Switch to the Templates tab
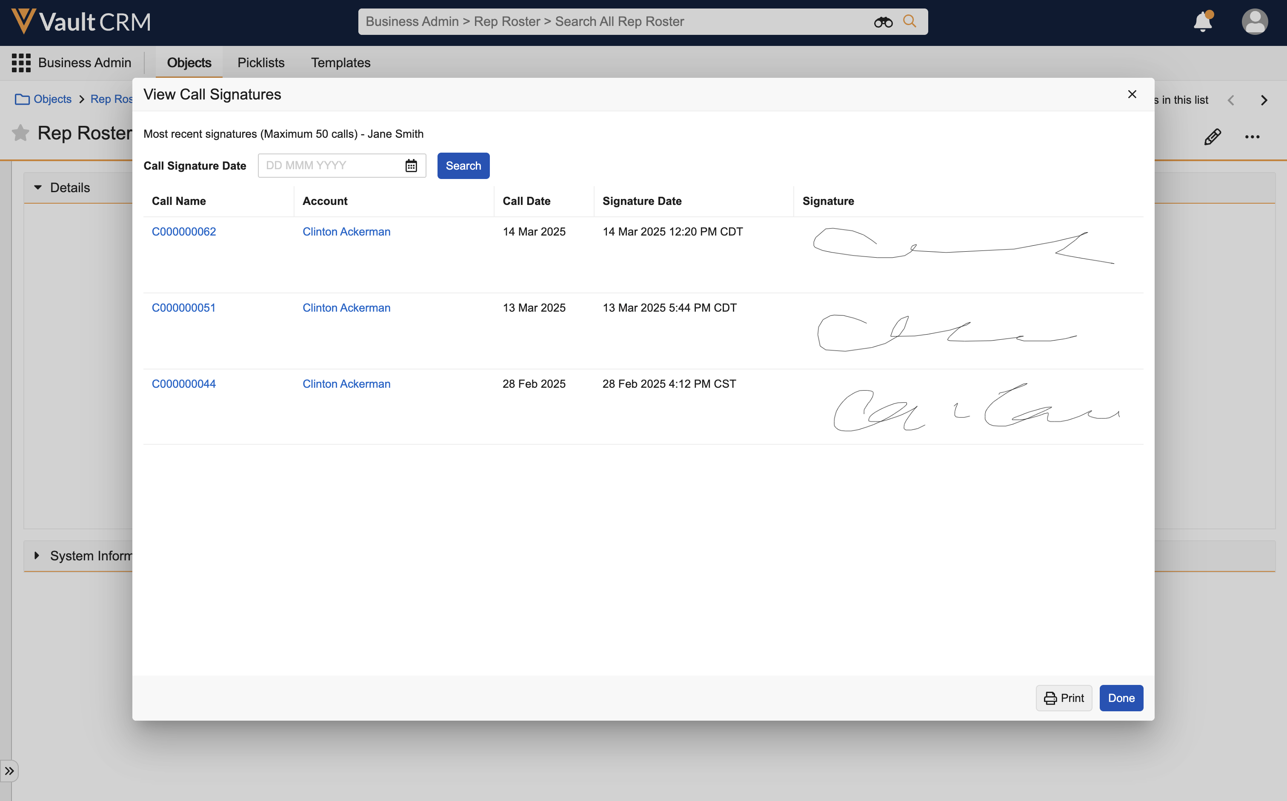Screen dimensions: 1287x801 340,62
